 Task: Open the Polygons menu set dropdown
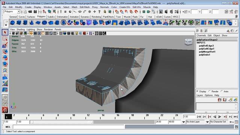coord(18,12)
